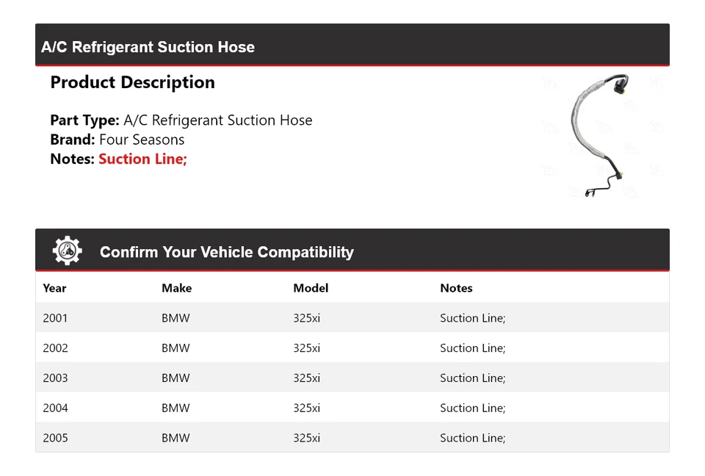Image resolution: width=705 pixels, height=476 pixels.
Task: Click the "Four Seasons" brand name
Action: [142, 140]
